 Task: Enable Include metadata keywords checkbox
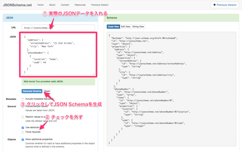click(x=23, y=99)
